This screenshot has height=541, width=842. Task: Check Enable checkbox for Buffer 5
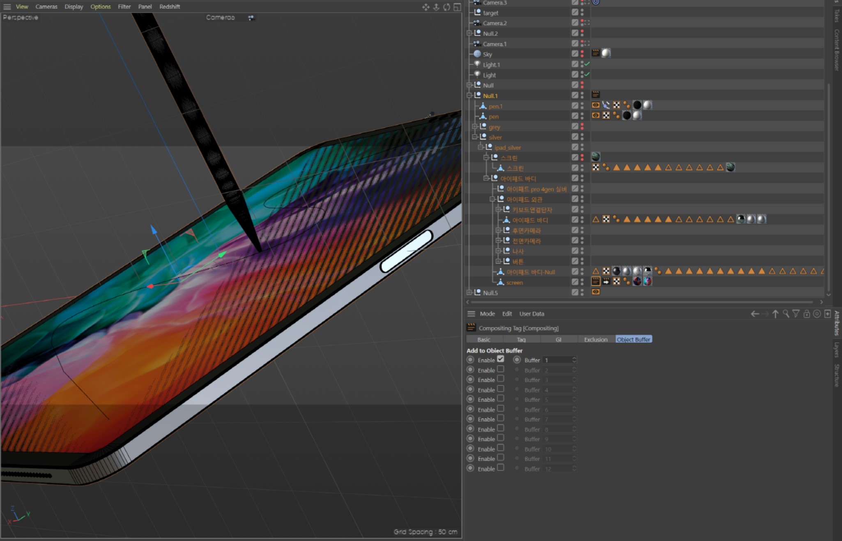500,399
